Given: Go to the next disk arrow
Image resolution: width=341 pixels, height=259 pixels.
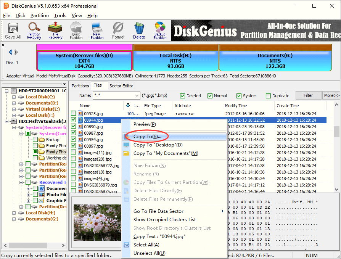Looking at the screenshot, I should (x=16, y=52).
